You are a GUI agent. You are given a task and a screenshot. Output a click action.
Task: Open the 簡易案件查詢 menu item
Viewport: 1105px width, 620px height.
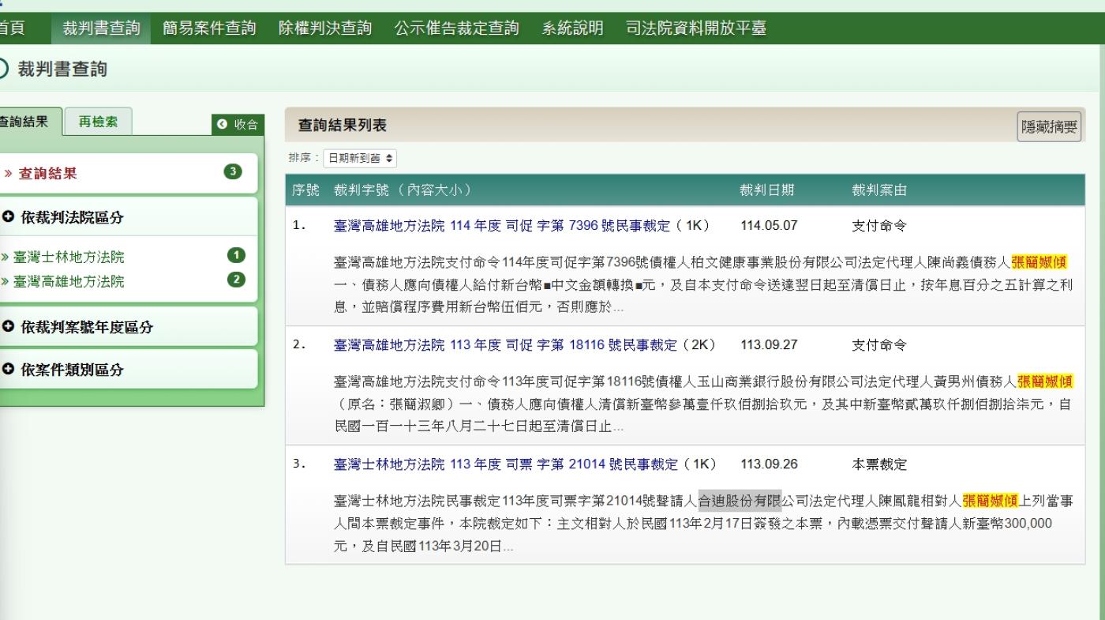coord(209,28)
